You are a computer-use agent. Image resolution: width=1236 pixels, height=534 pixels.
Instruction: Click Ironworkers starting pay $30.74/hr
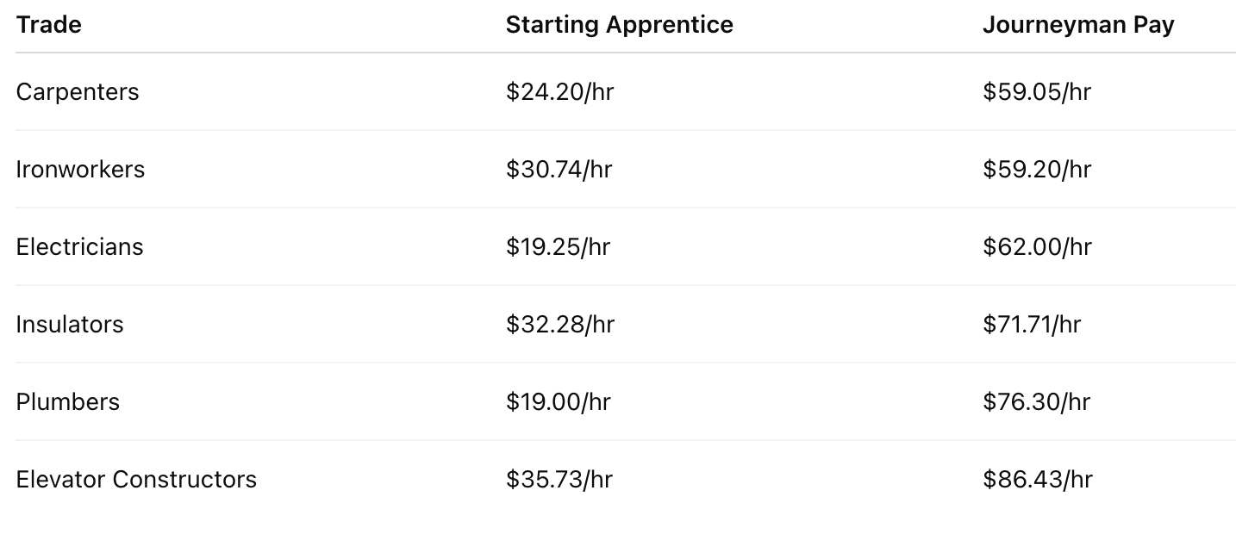pyautogui.click(x=559, y=170)
